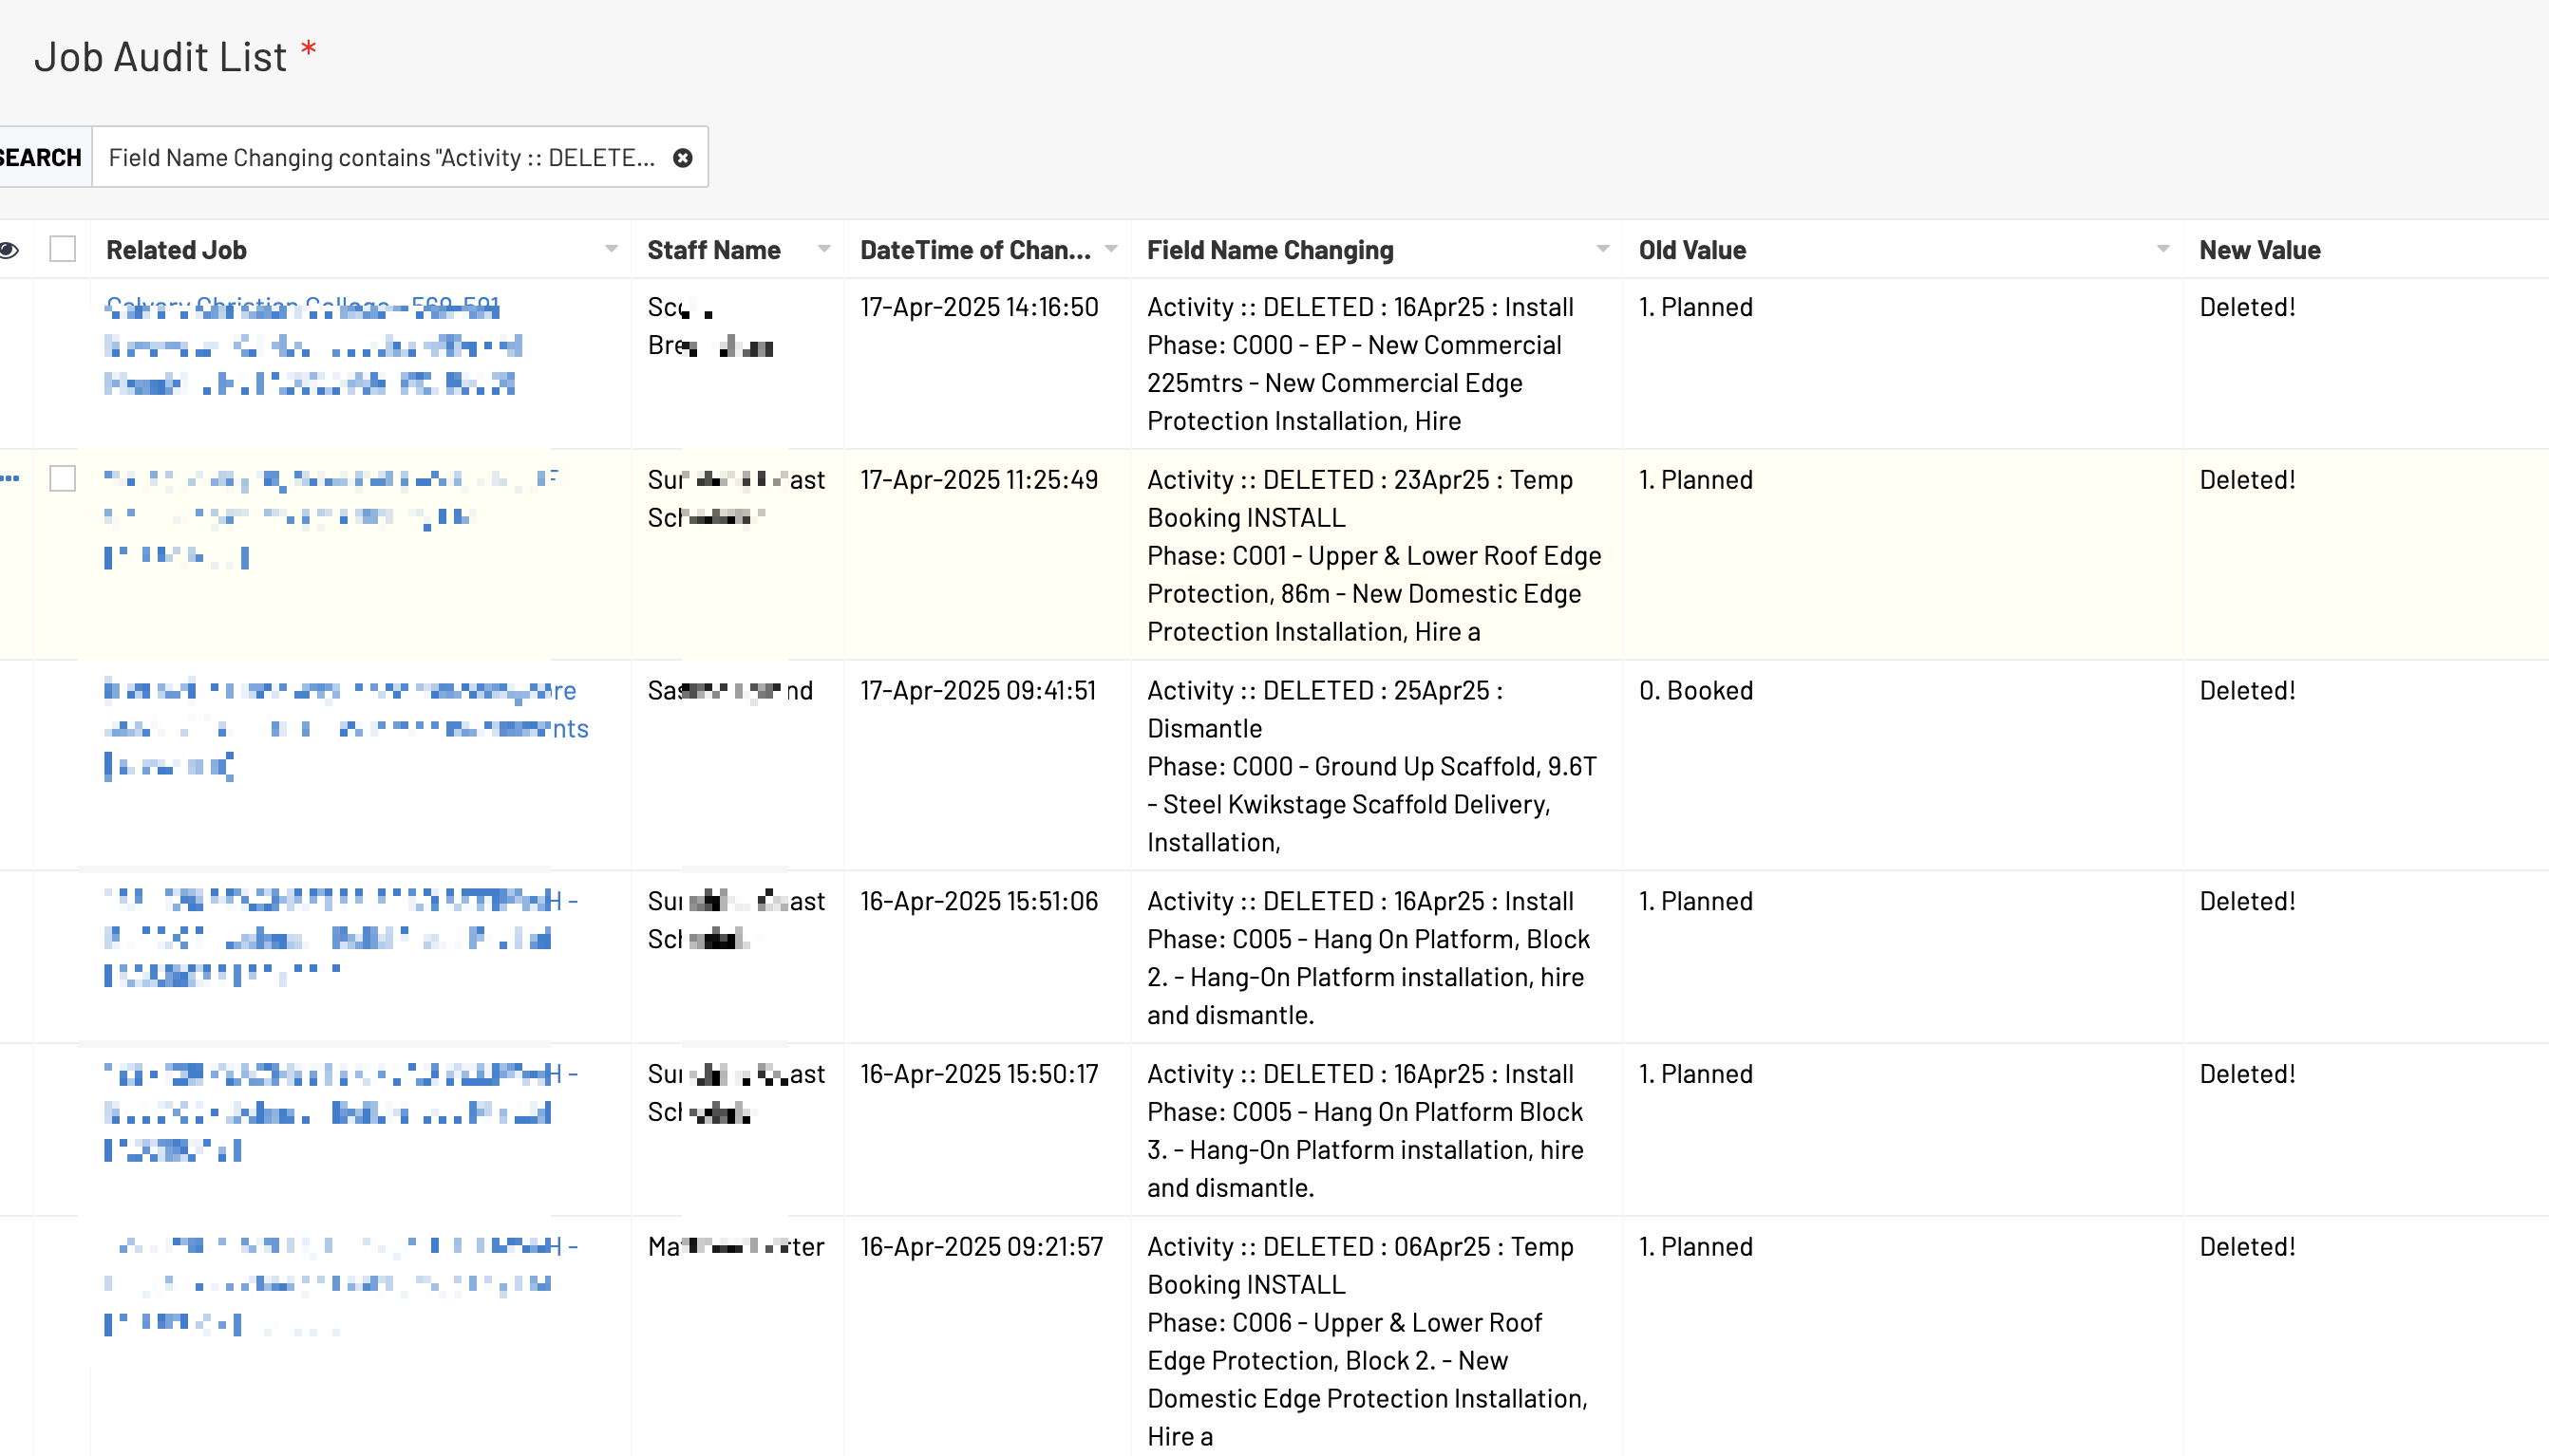Open the Related Job column dropdown arrow
The width and height of the screenshot is (2549, 1456).
pyautogui.click(x=612, y=249)
